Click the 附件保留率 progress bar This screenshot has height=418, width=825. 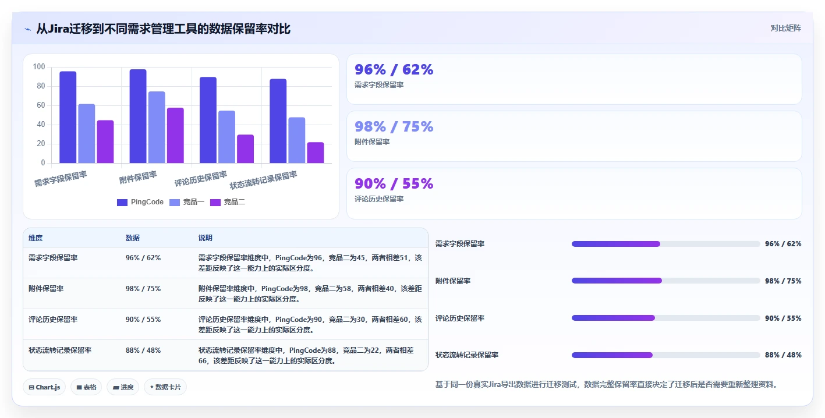(666, 281)
